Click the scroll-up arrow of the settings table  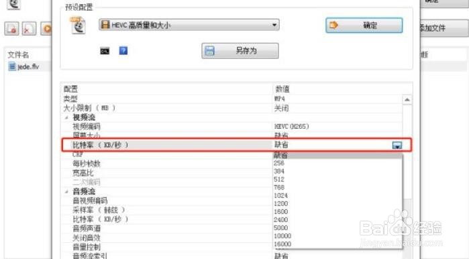pos(407,99)
